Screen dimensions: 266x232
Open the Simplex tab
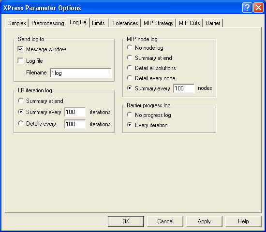17,23
